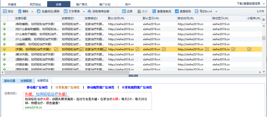Collapse bottom panel with center arrow handle

133,76
